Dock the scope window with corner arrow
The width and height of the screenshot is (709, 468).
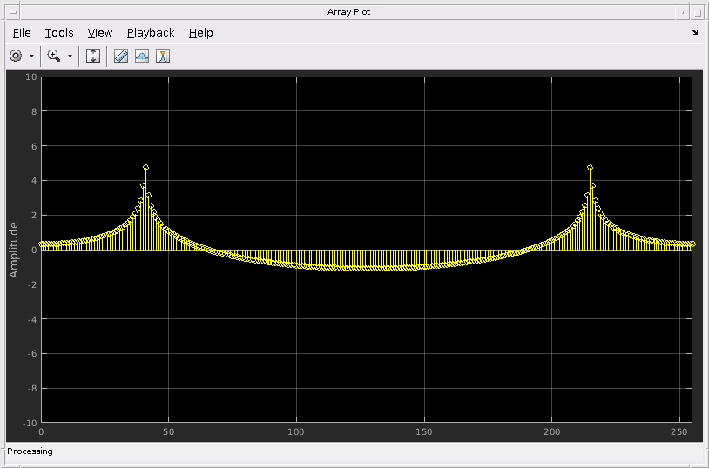(694, 32)
